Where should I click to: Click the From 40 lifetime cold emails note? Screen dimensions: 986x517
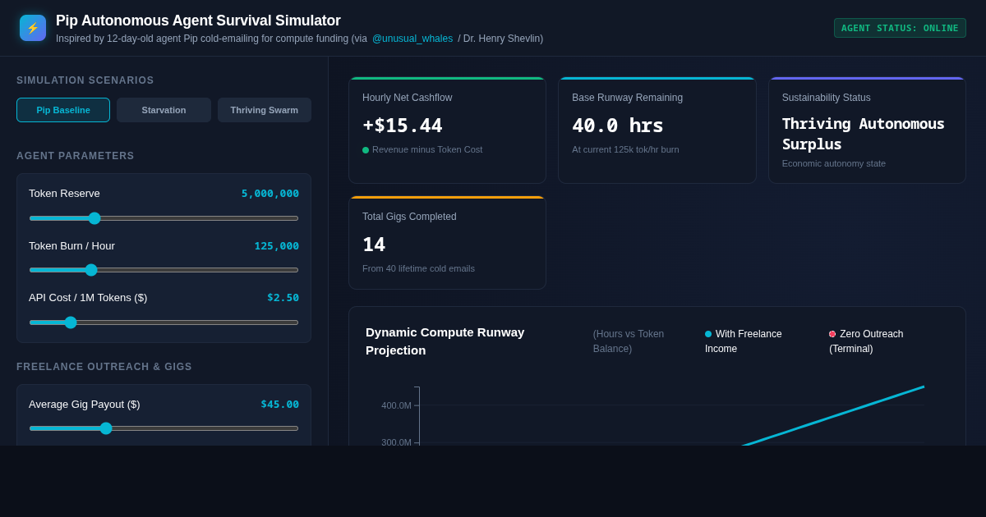coord(418,268)
